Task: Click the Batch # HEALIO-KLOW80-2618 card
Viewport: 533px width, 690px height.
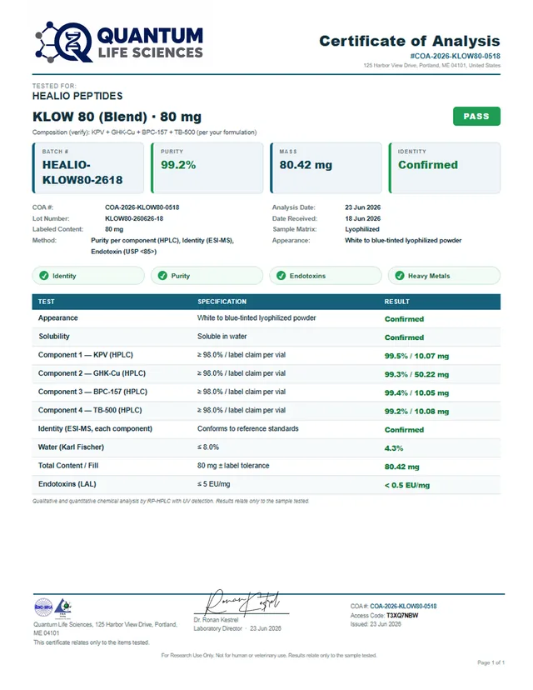Action: (x=88, y=167)
